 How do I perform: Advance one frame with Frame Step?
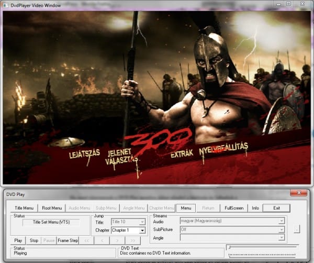click(68, 240)
